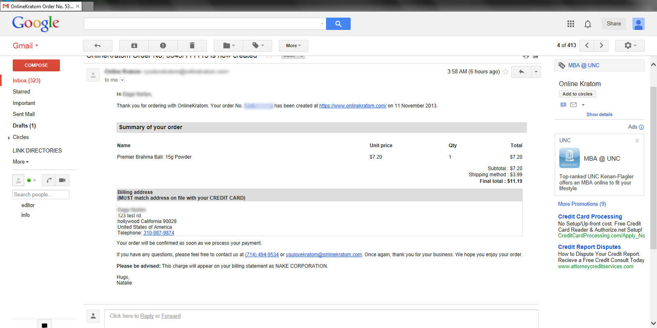Star this message
Screen dimensions: 657x328
505,72
